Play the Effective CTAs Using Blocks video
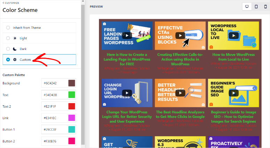This screenshot has height=148, width=270. (x=180, y=35)
